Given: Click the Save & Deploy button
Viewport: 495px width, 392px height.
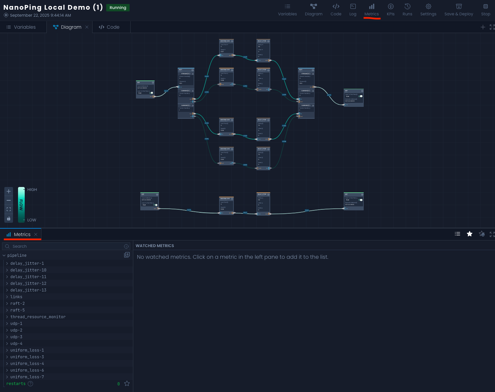Looking at the screenshot, I should coord(459,9).
